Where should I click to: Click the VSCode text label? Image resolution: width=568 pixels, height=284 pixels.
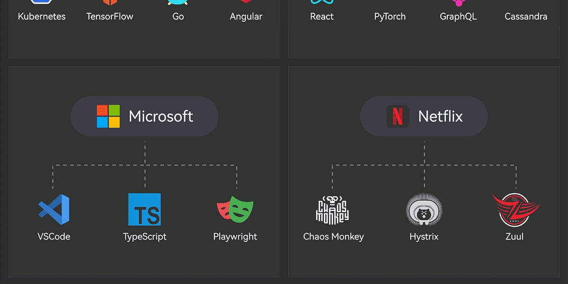click(53, 236)
